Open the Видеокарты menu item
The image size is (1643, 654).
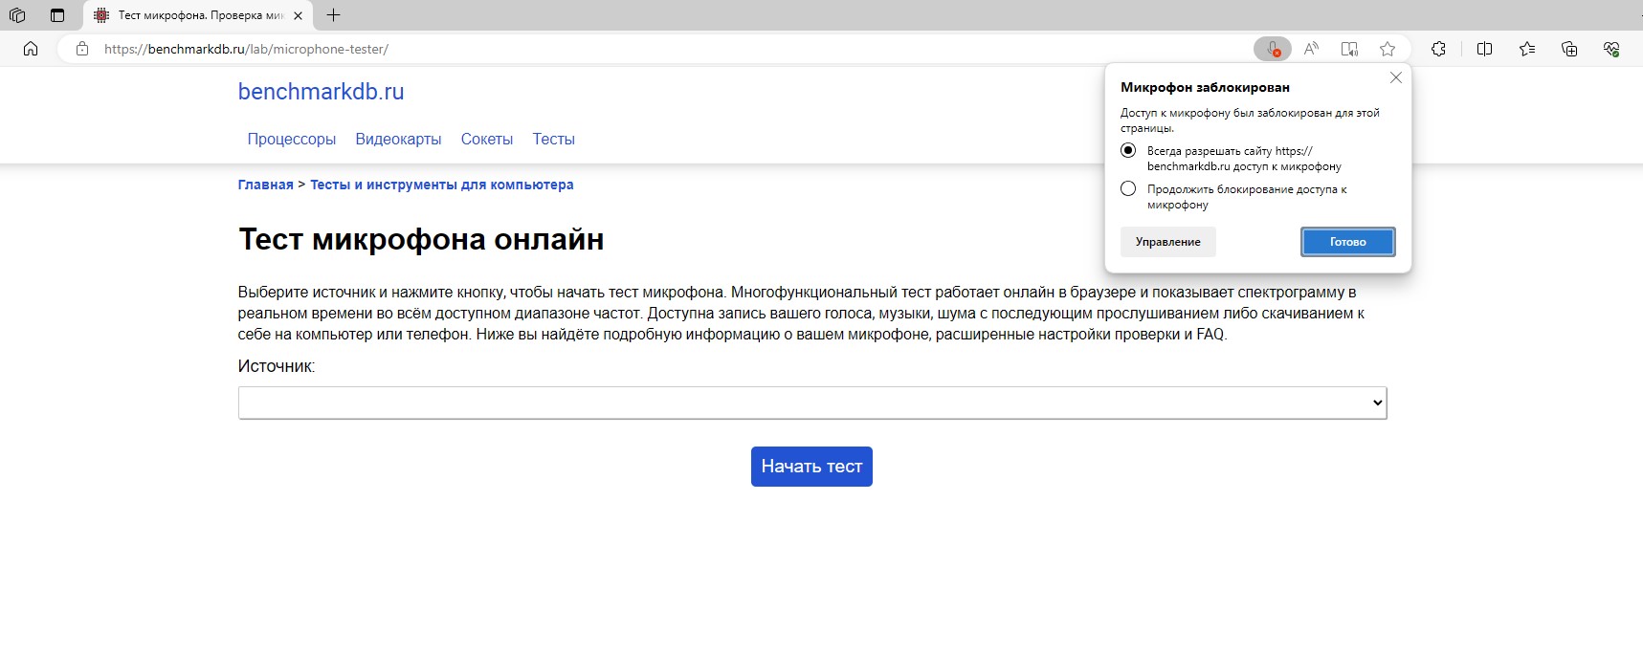[398, 139]
